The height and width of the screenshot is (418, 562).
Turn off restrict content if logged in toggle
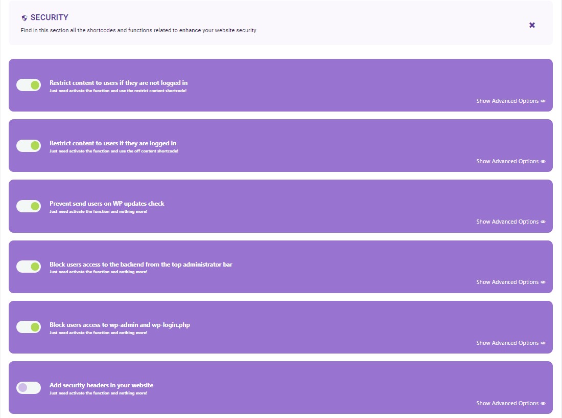[29, 146]
